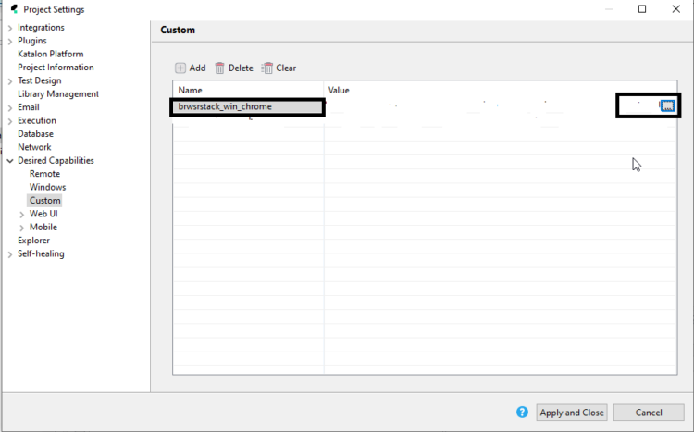The width and height of the screenshot is (694, 432).
Task: Open Web UI capabilities
Action: [x=43, y=214]
